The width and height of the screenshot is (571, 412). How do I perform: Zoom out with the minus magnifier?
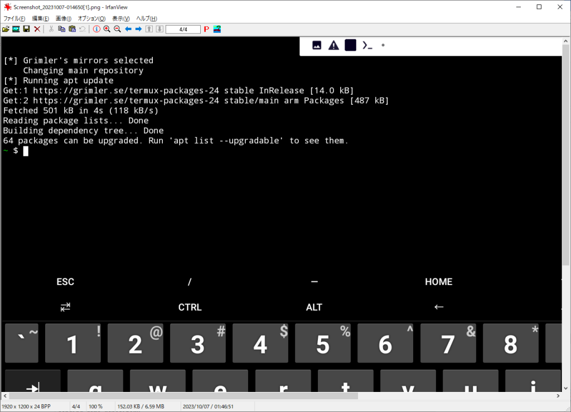point(117,29)
